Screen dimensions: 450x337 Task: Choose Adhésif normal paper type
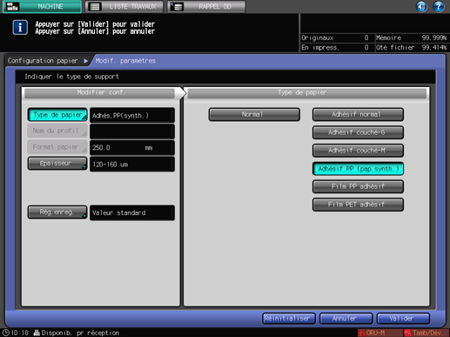(x=358, y=114)
